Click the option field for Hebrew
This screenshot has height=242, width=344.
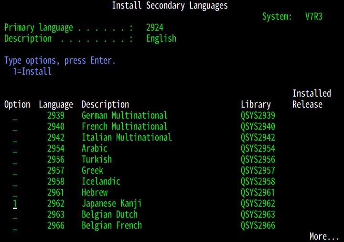(15, 193)
